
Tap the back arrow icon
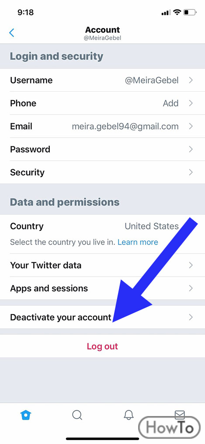(x=12, y=33)
